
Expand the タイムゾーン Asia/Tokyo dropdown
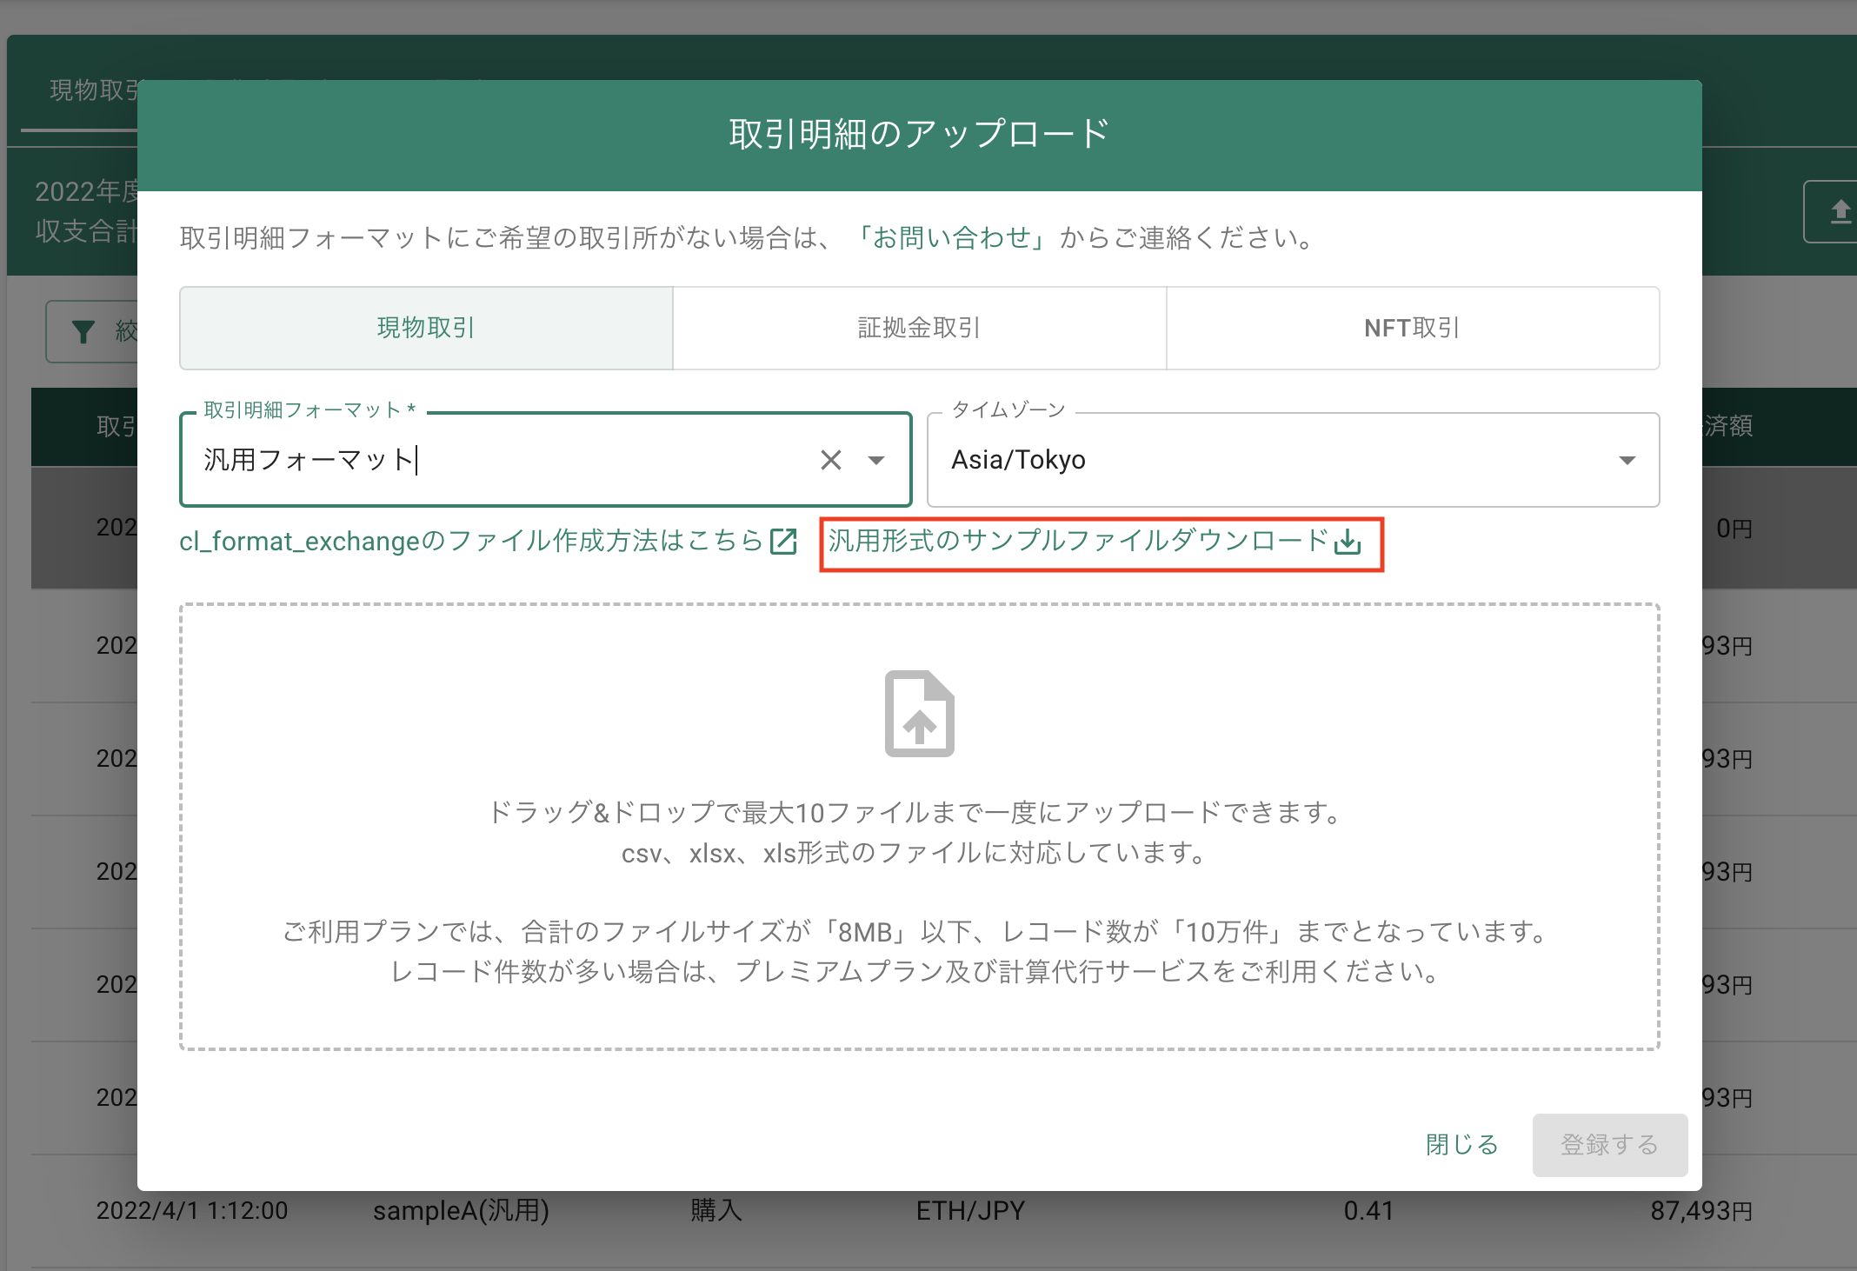pyautogui.click(x=1627, y=460)
